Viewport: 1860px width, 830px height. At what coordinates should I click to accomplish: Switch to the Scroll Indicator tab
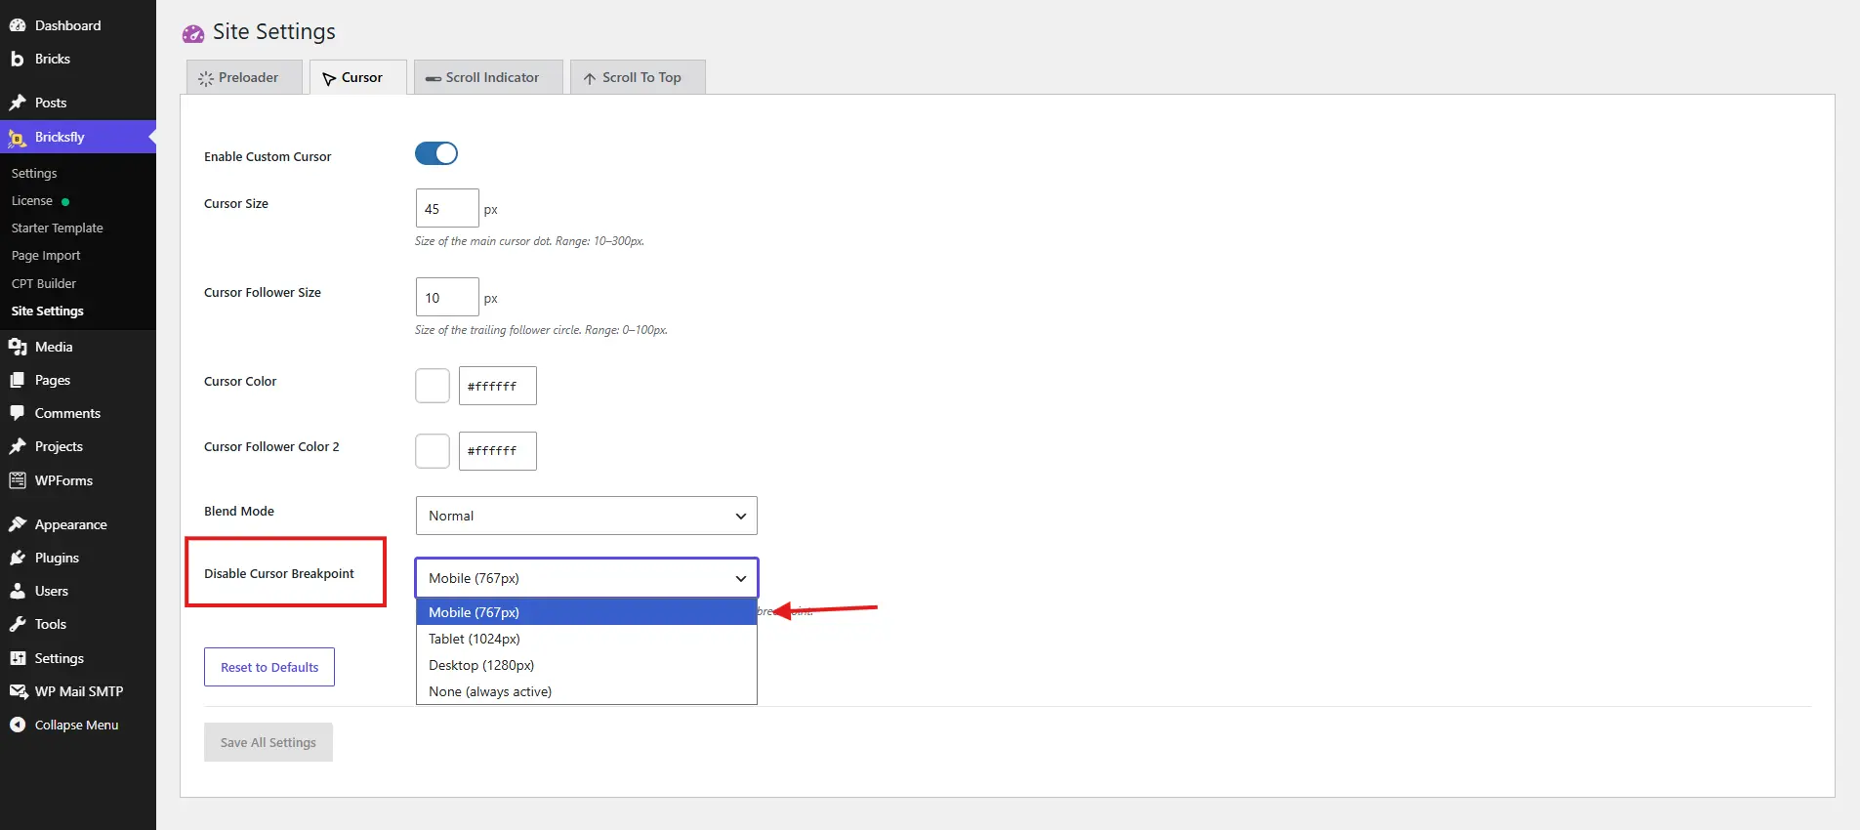(x=488, y=77)
